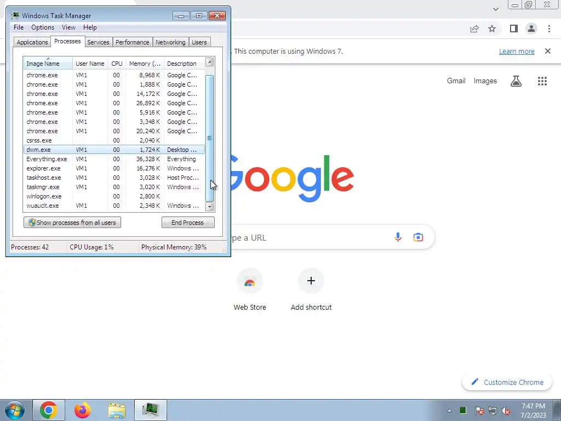This screenshot has height=421, width=561.
Task: Sort by Image Name column header
Action: tap(48, 64)
